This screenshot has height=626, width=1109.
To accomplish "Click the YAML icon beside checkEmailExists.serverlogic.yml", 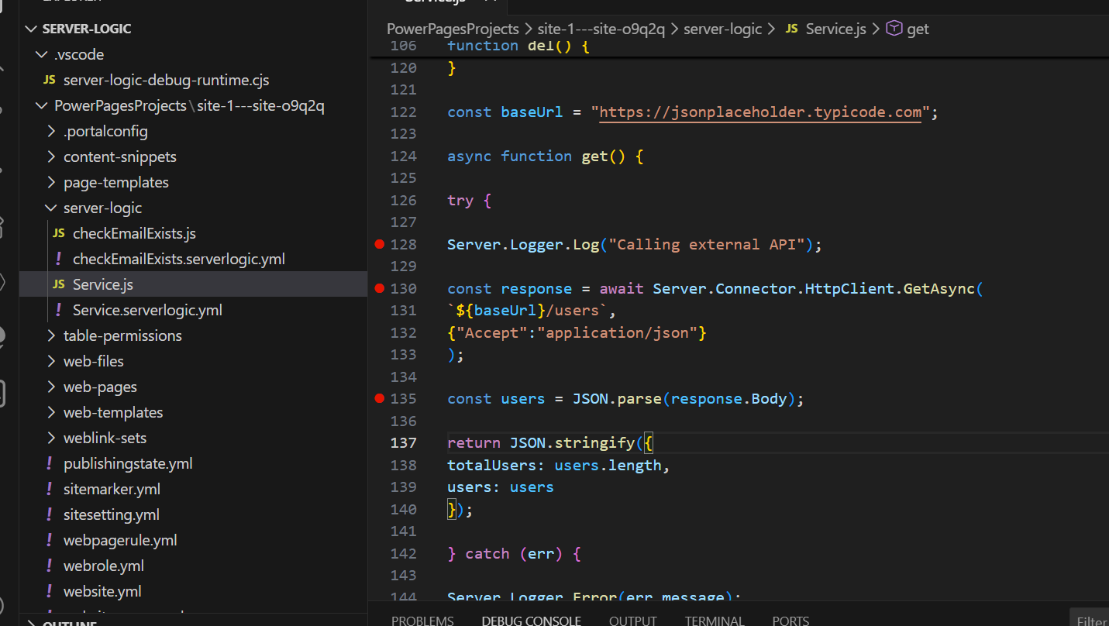I will 59,259.
